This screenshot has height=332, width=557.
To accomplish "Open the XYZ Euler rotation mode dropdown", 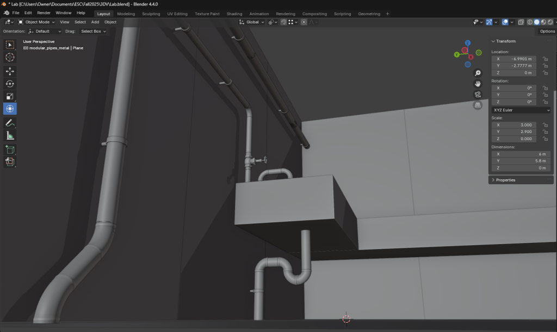I will [x=521, y=110].
